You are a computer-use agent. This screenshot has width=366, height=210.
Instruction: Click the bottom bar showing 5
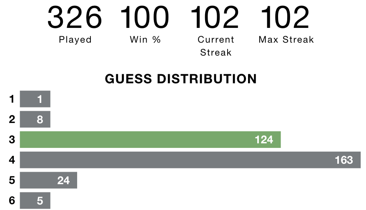pyautogui.click(x=35, y=200)
